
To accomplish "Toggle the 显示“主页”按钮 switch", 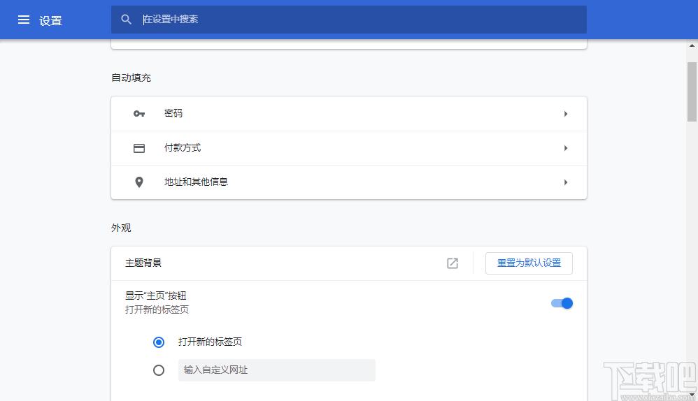I will point(562,303).
